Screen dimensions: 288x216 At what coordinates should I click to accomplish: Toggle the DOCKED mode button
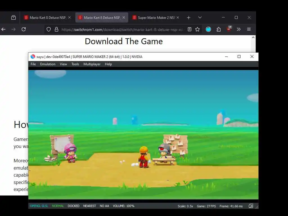coord(73,206)
